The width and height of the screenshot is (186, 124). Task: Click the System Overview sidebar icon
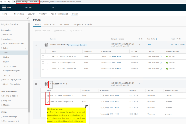tap(2, 24)
